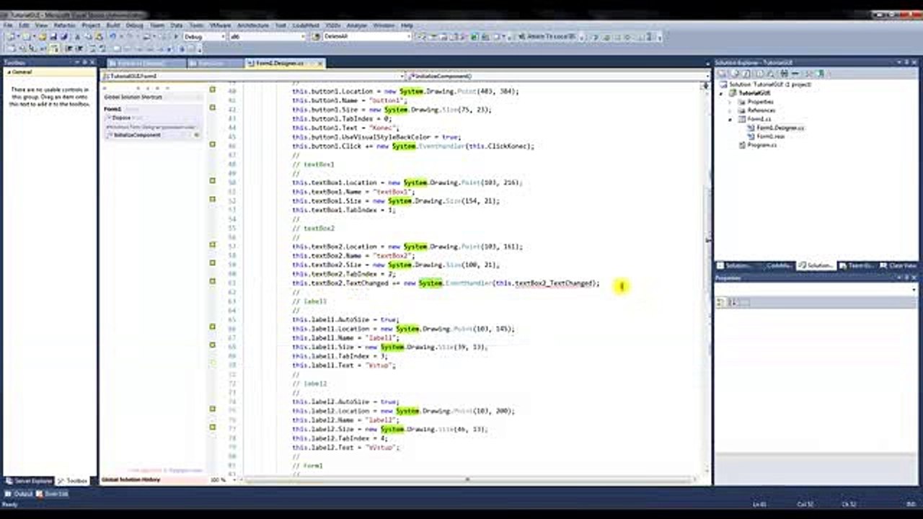Click the Properties icon in Solution Explorer toolbar

(x=723, y=74)
